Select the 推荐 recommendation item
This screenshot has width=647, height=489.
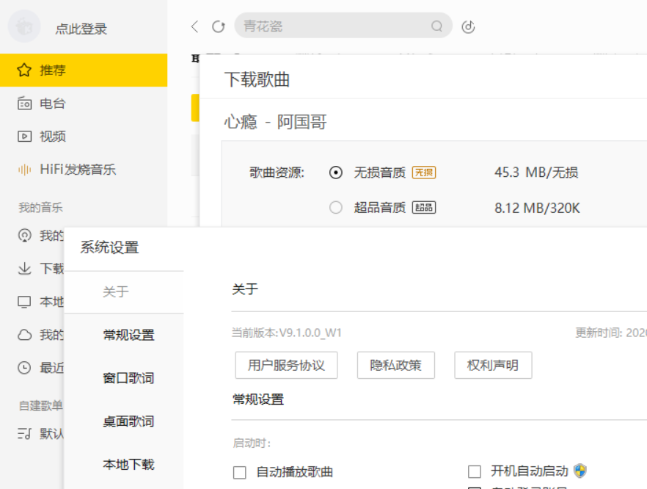[x=52, y=70]
